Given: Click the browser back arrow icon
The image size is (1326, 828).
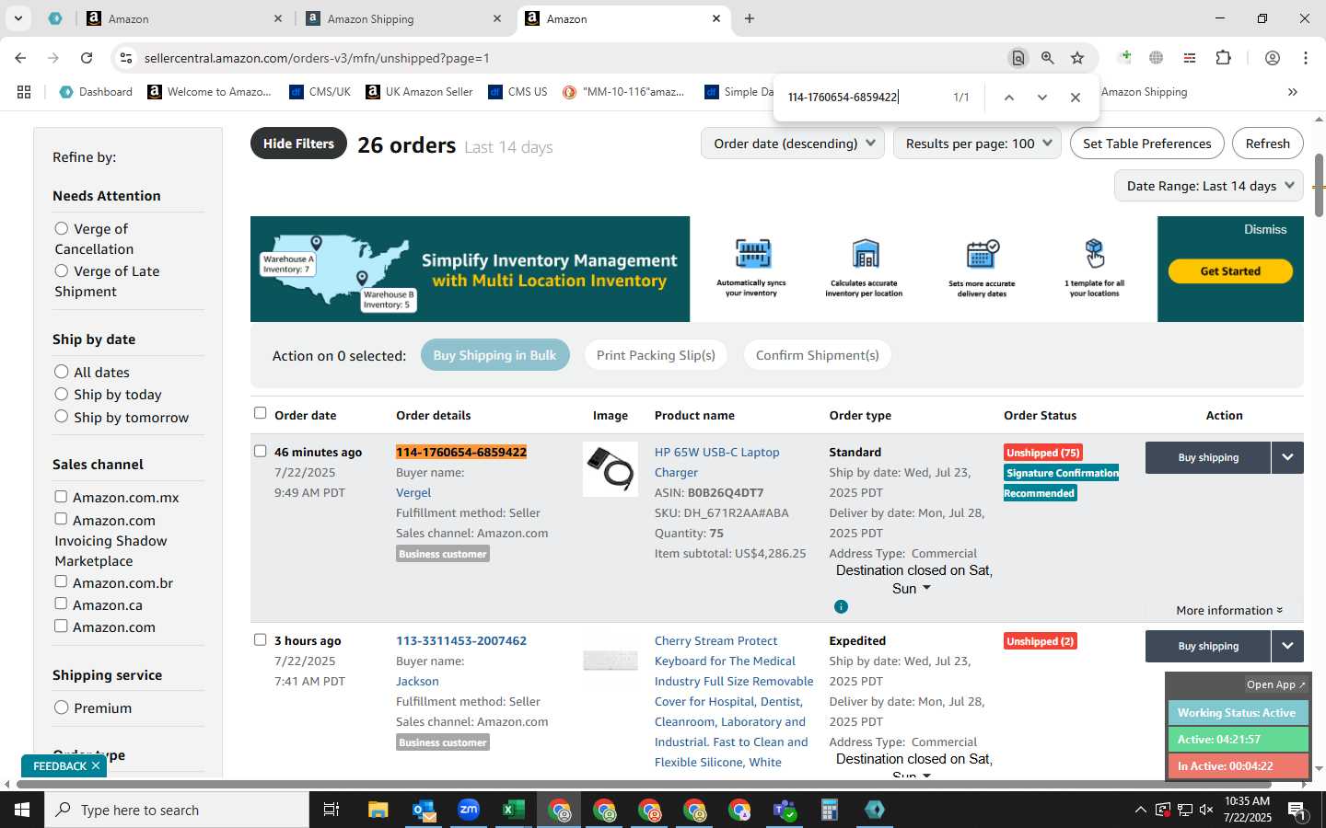Looking at the screenshot, I should (x=20, y=58).
